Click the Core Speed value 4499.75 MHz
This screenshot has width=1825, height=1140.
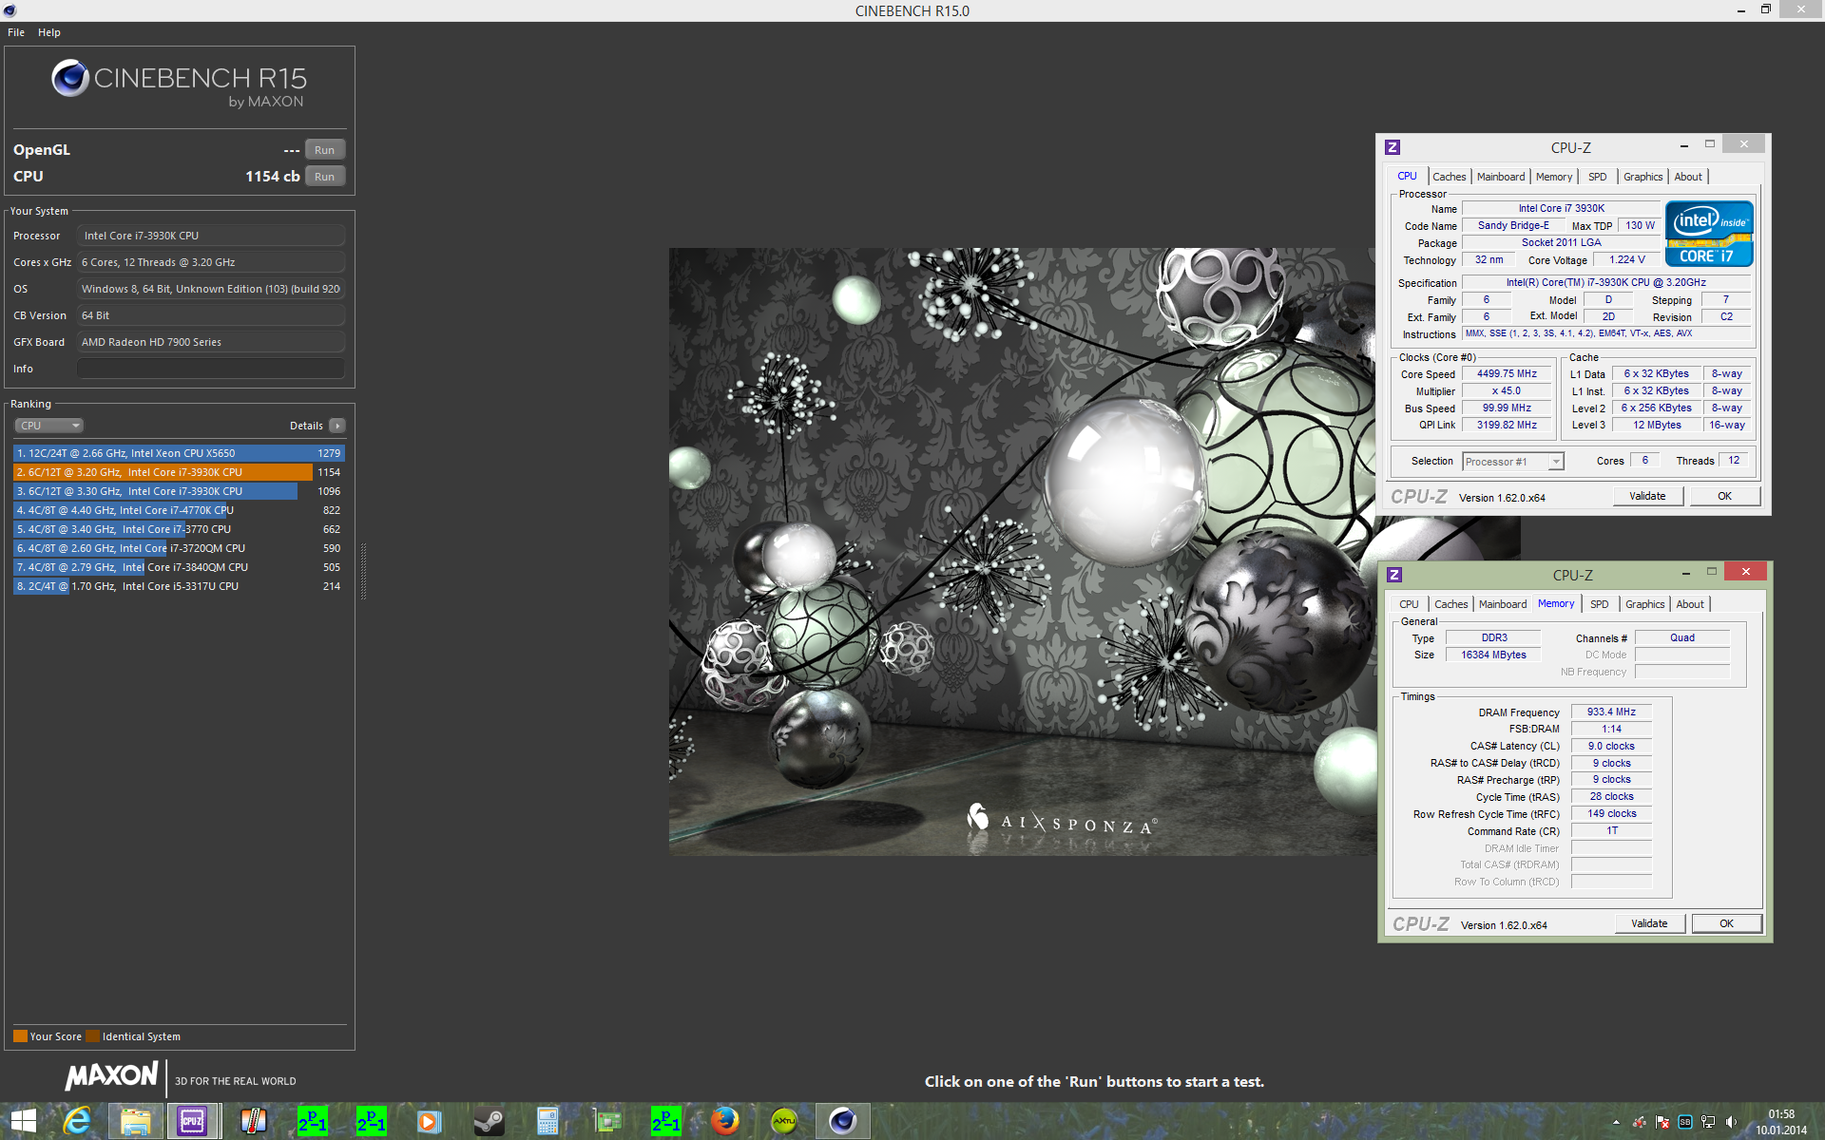(1507, 374)
